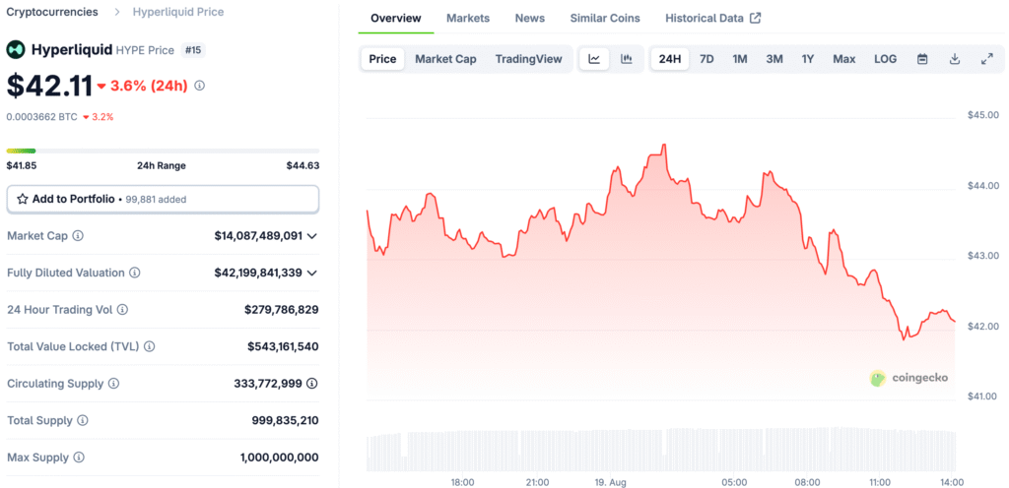Expand the Market Cap value chevron
This screenshot has width=1009, height=488.
click(312, 236)
